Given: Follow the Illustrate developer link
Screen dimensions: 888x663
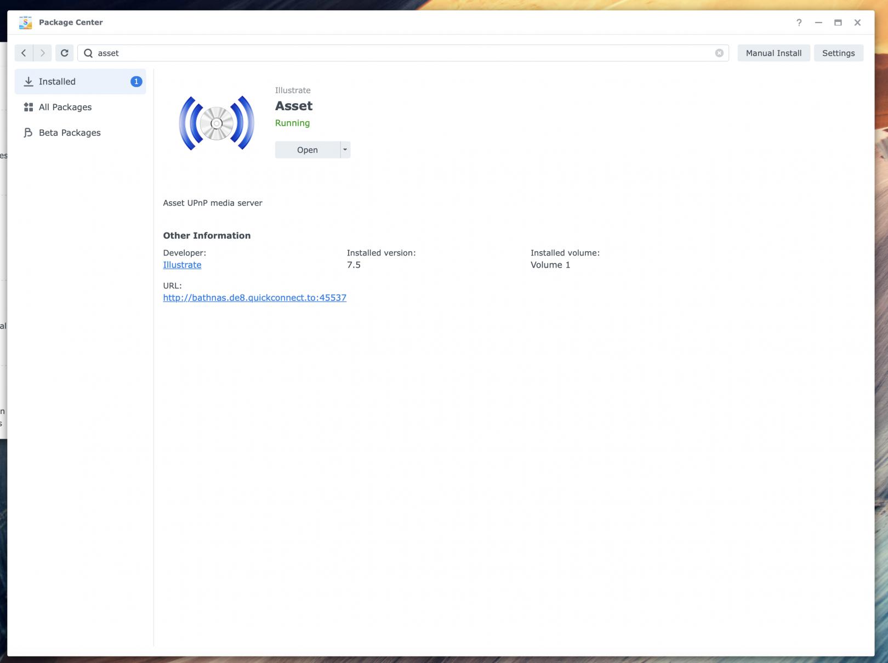Looking at the screenshot, I should click(x=182, y=265).
